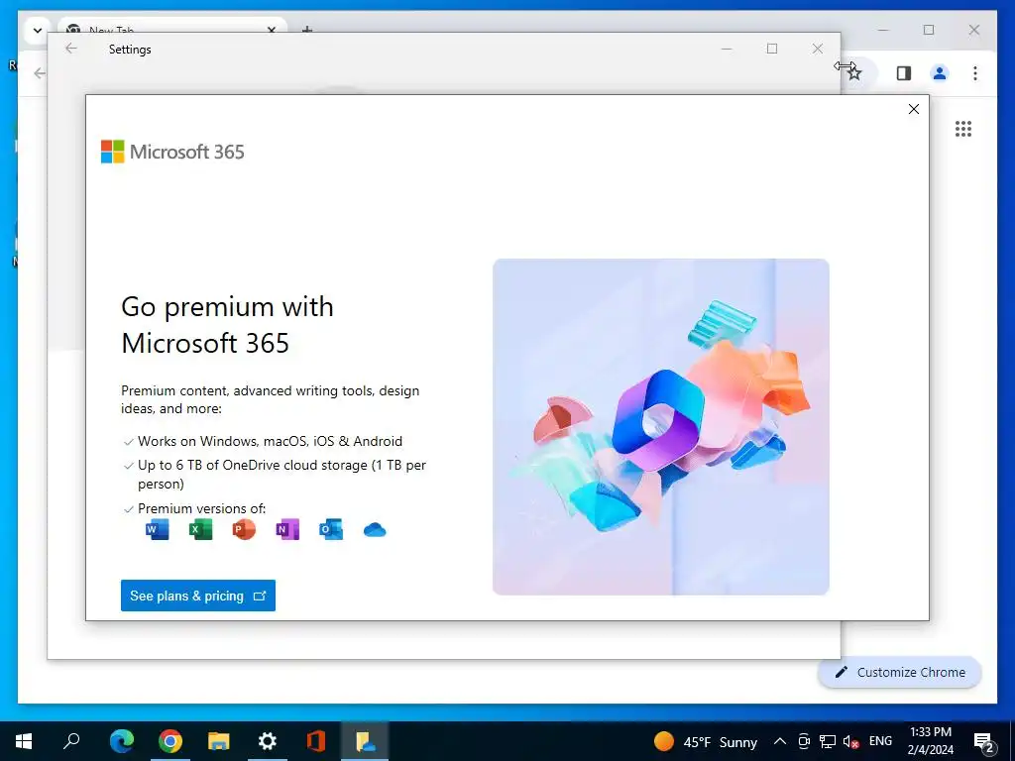Click the Microsoft 365 promotional artwork
Screen dimensions: 1015x761
661,426
